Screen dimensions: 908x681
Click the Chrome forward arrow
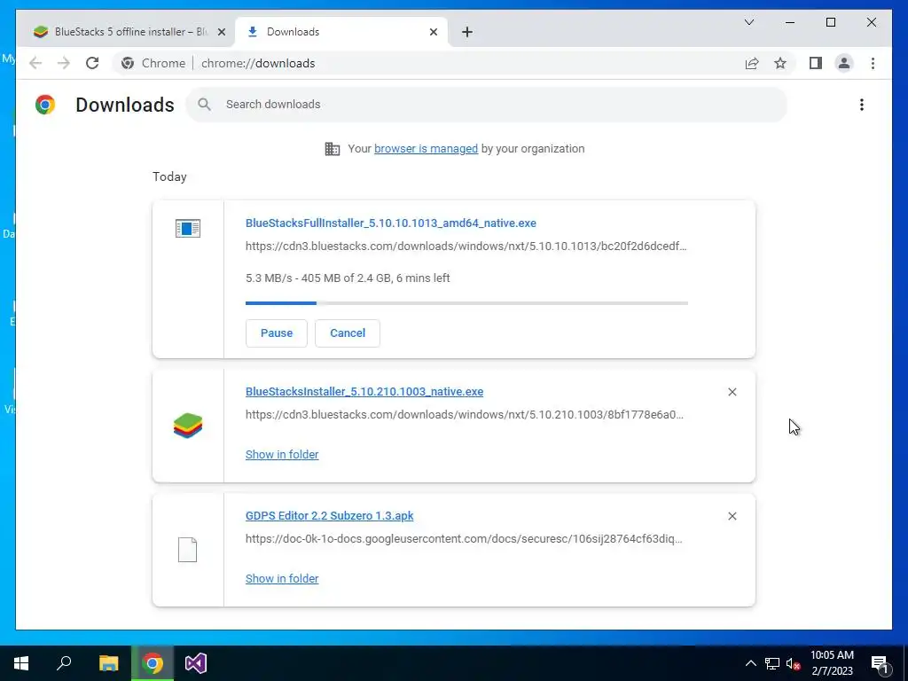pos(64,63)
